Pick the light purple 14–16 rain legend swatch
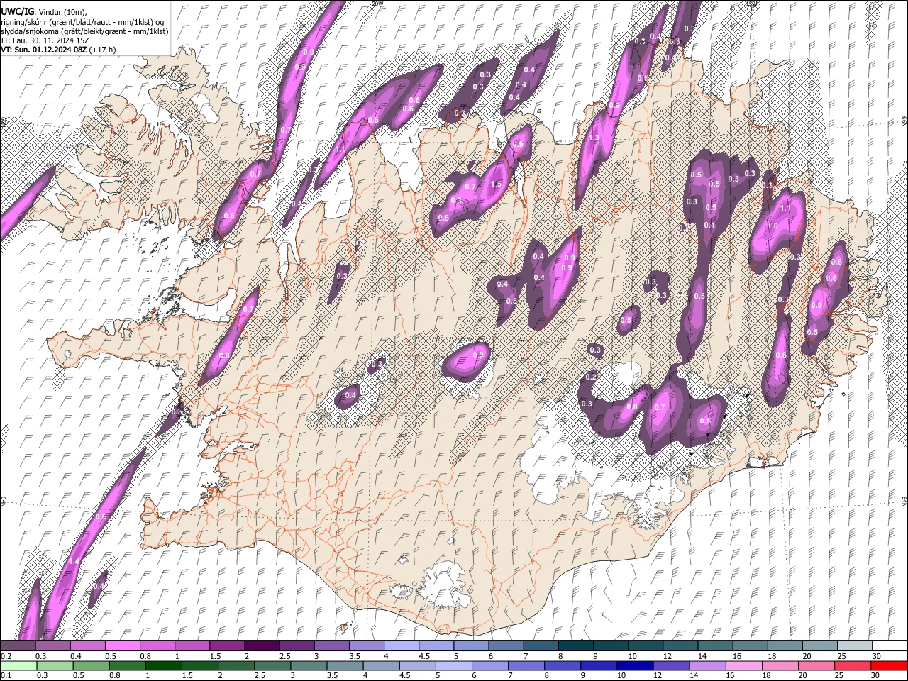This screenshot has height=681, width=908. pyautogui.click(x=709, y=665)
